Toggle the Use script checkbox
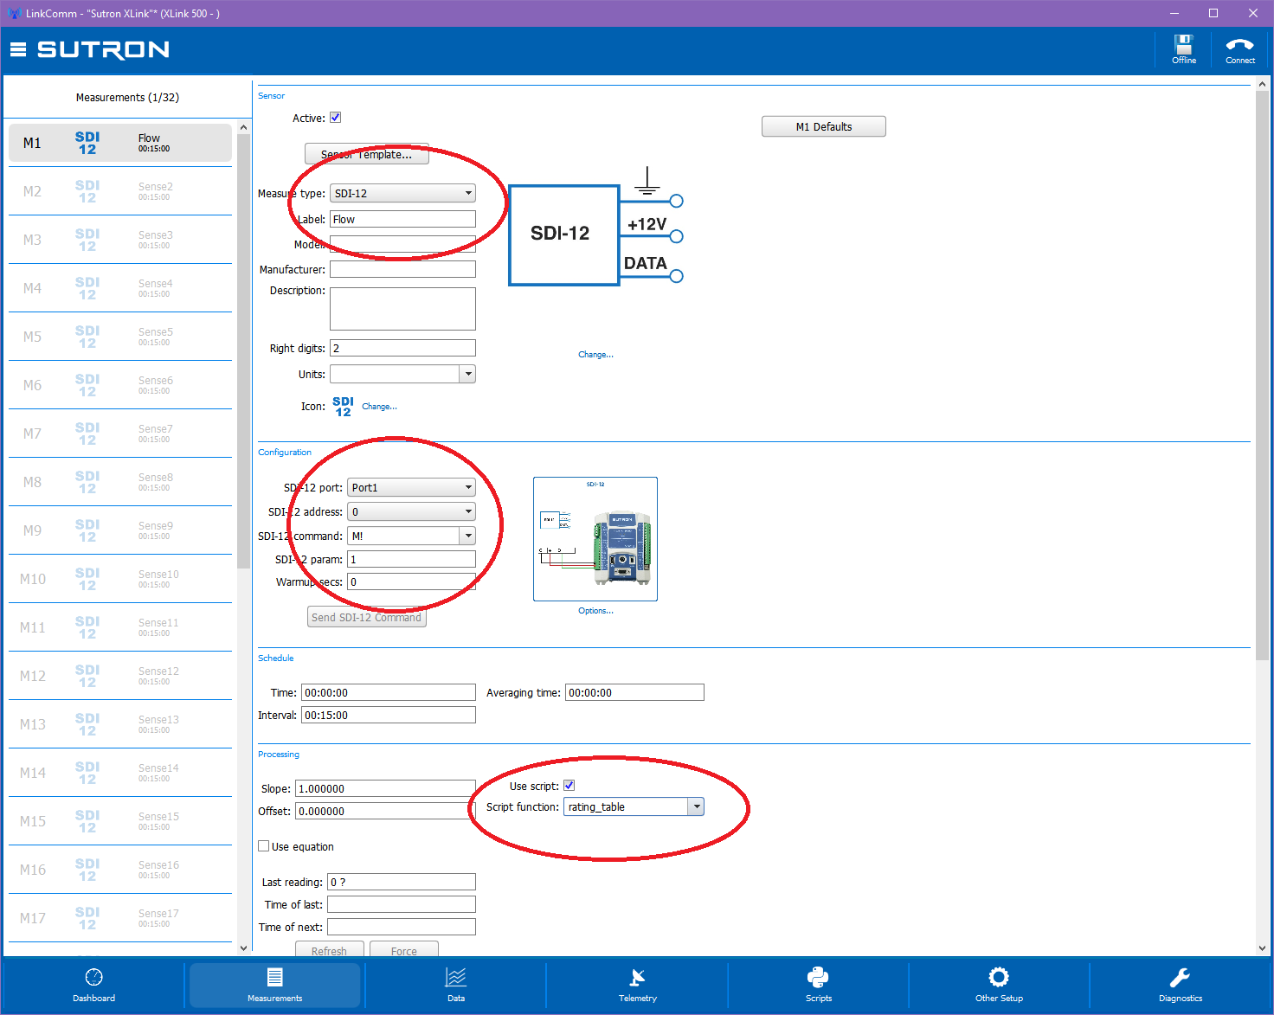This screenshot has width=1274, height=1015. click(569, 786)
